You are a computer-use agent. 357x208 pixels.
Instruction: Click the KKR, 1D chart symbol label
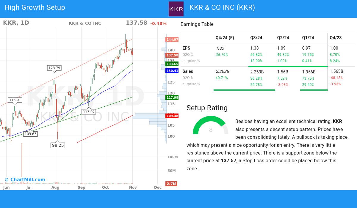click(16, 23)
